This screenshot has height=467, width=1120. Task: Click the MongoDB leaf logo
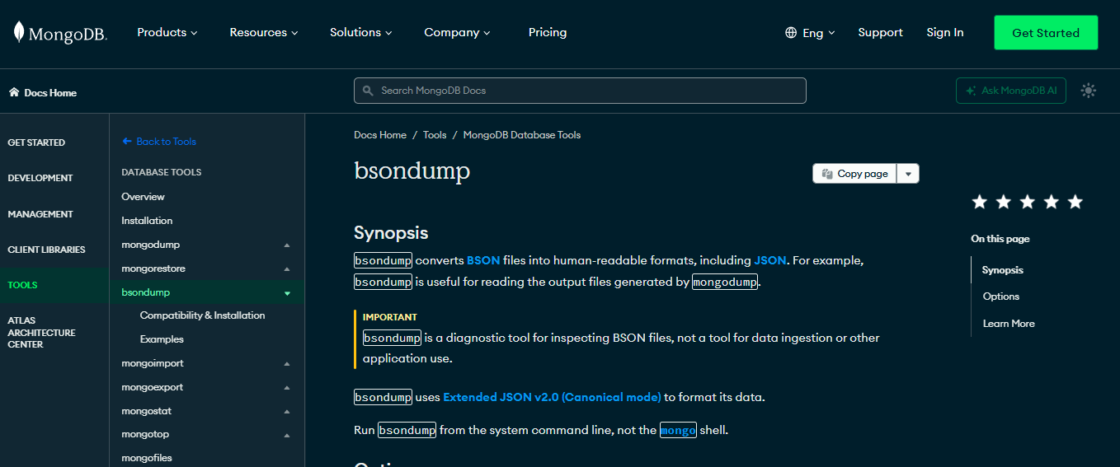[x=19, y=32]
